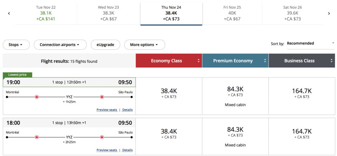The image size is (337, 156).
Task: Go to next dates with right arrow
Action: pos(329,13)
